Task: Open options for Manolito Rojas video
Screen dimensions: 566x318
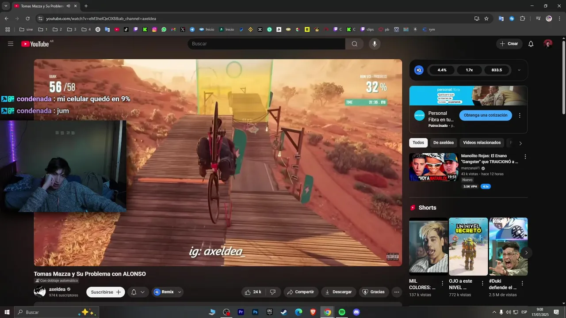Action: coord(525,157)
